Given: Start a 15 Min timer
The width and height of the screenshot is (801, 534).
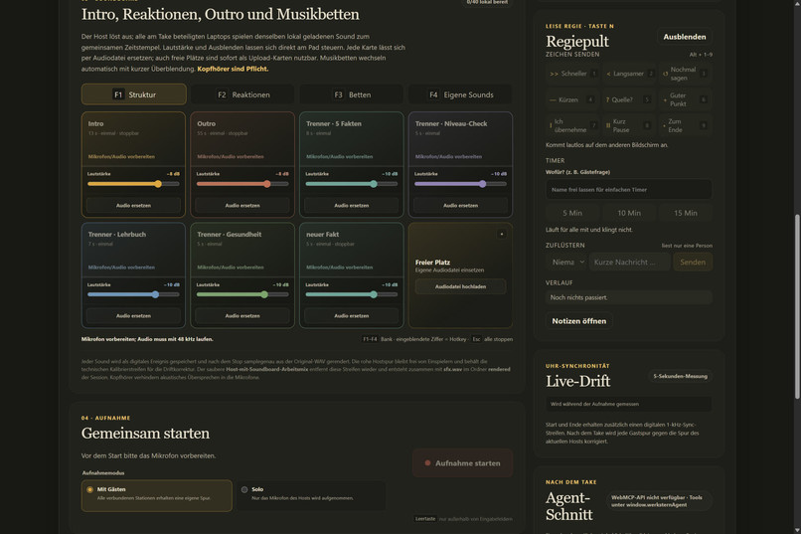Looking at the screenshot, I should (685, 213).
